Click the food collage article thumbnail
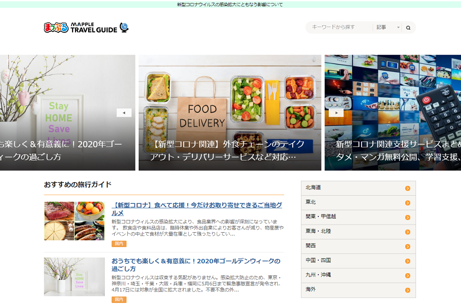461x307 pixels. point(74,221)
